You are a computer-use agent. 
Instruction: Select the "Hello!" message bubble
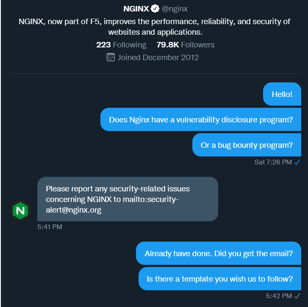click(x=282, y=94)
